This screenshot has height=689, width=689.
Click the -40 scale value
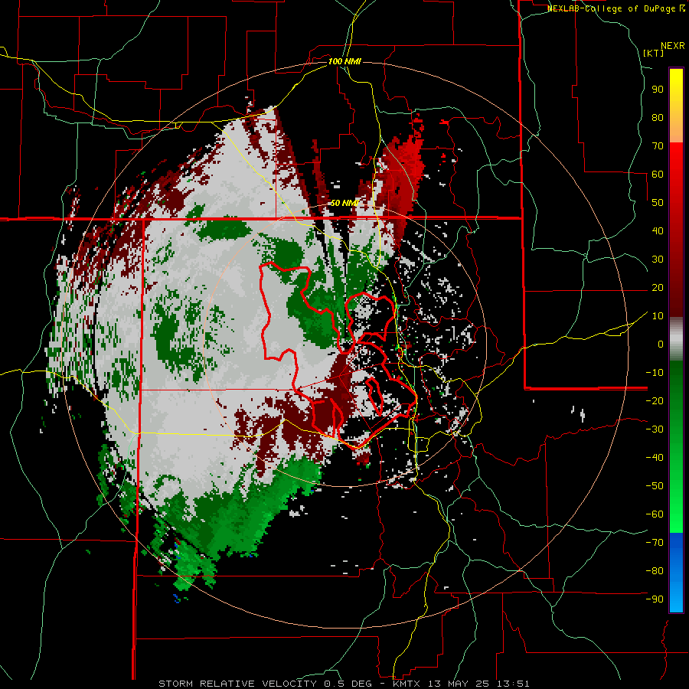(x=655, y=458)
